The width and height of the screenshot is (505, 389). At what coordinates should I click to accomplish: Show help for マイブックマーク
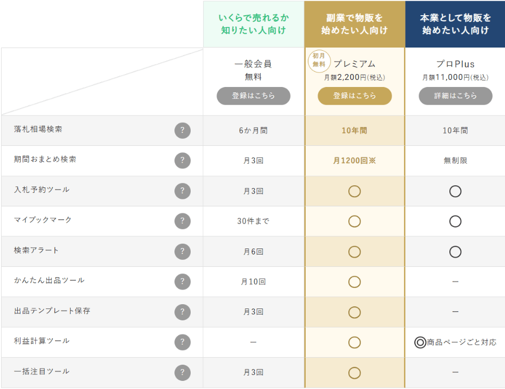[x=183, y=221]
